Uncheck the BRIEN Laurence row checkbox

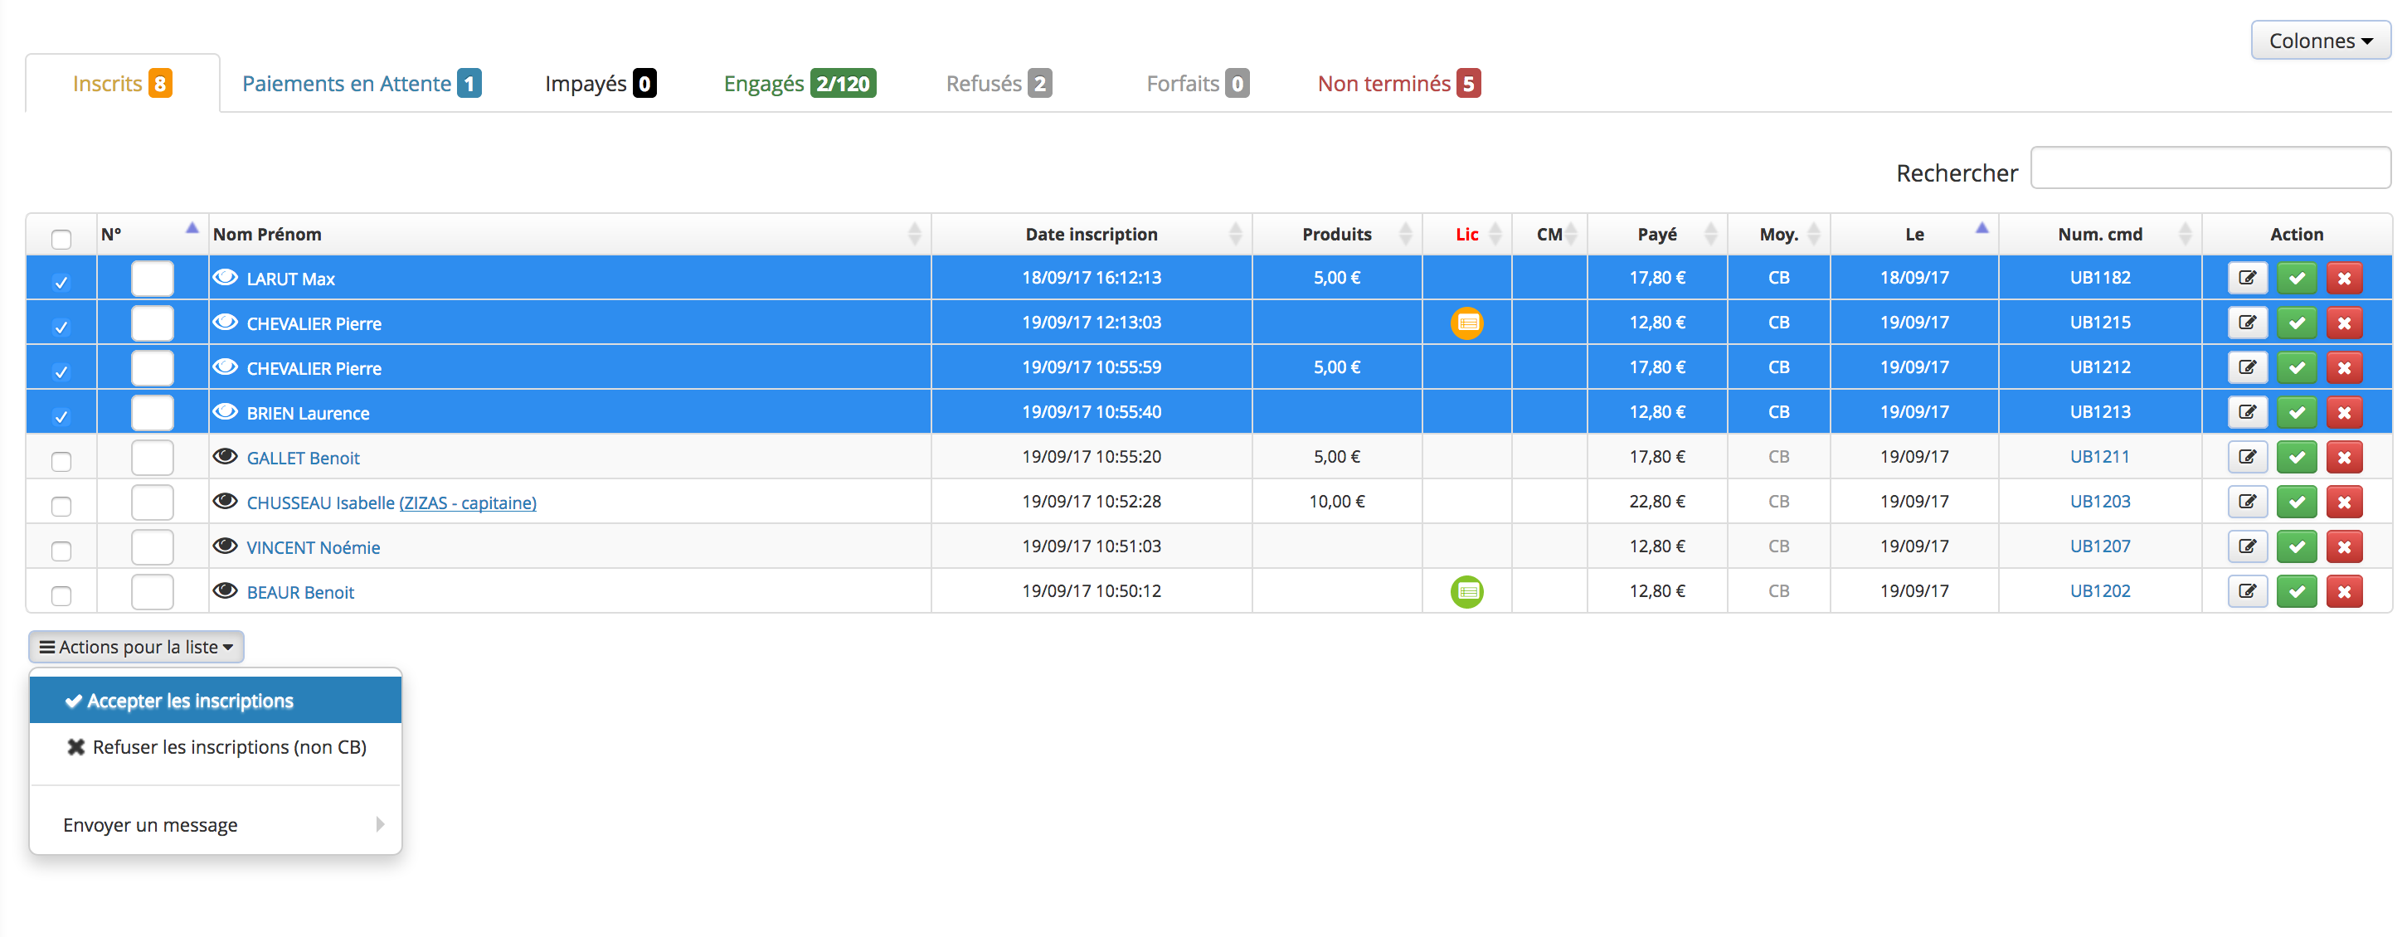click(61, 416)
